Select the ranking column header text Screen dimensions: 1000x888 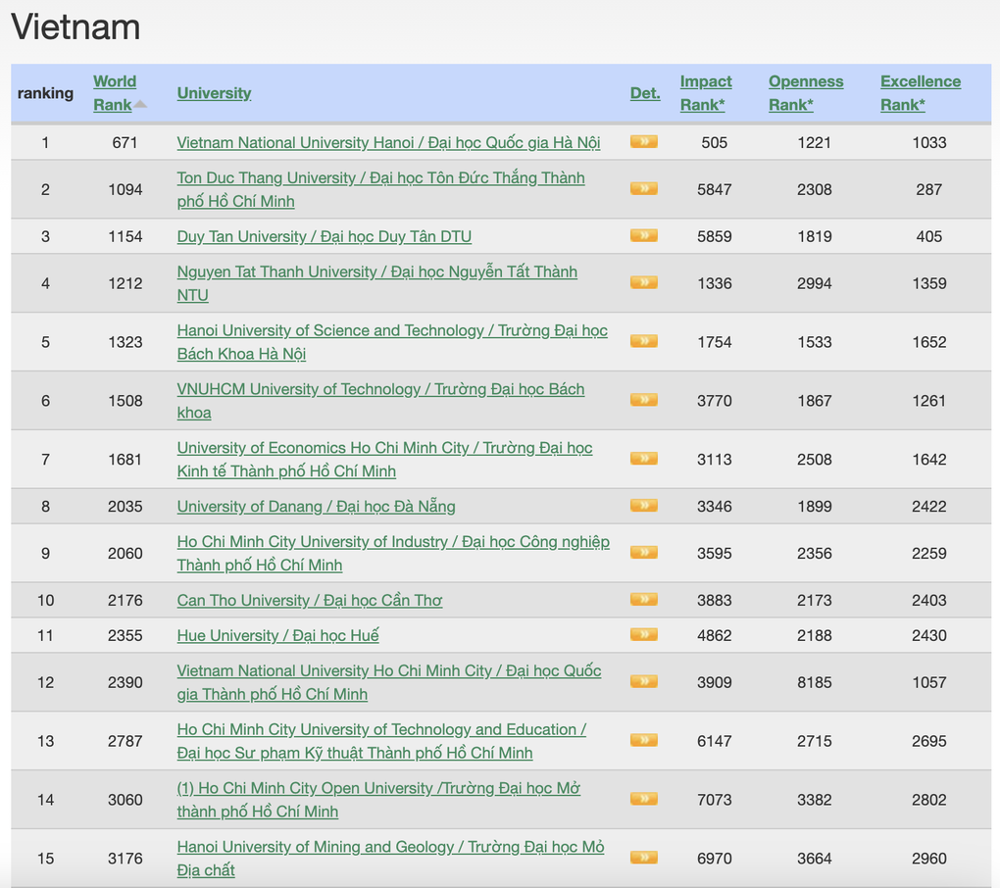45,93
